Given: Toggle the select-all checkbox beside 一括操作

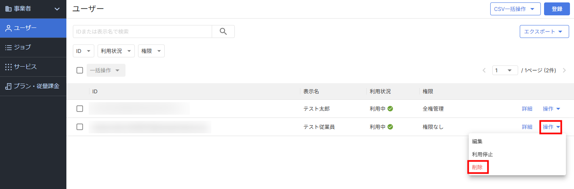Looking at the screenshot, I should point(80,70).
